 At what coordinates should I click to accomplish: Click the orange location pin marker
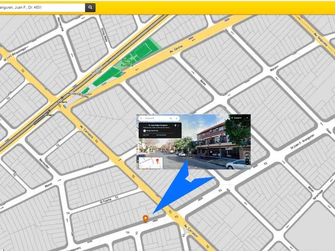click(x=146, y=219)
